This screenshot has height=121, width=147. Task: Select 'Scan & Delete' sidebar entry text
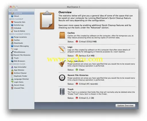(x=20, y=31)
